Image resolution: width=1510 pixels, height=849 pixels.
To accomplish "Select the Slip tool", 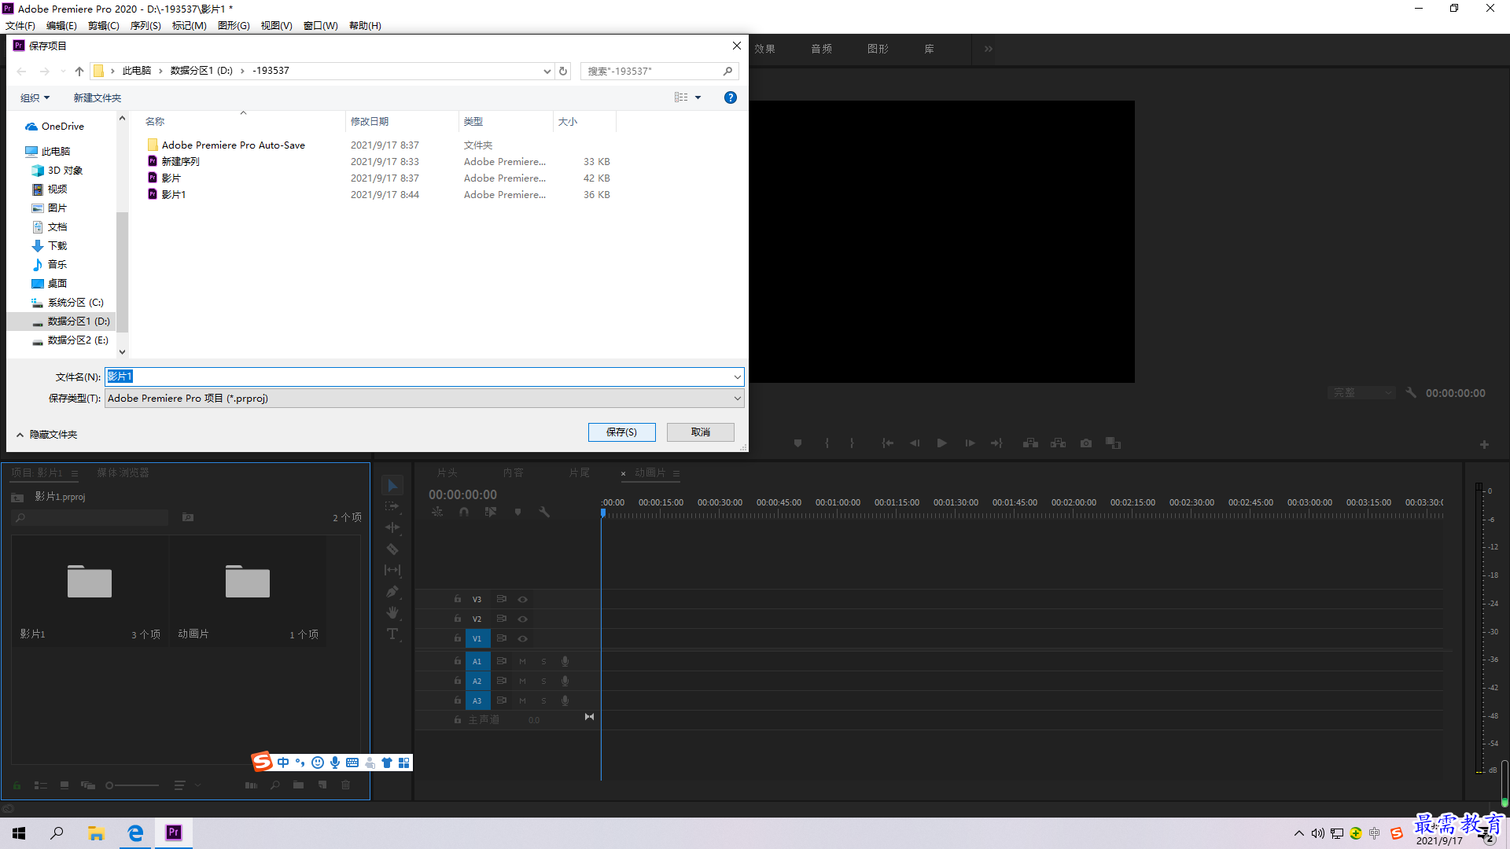I will click(392, 570).
